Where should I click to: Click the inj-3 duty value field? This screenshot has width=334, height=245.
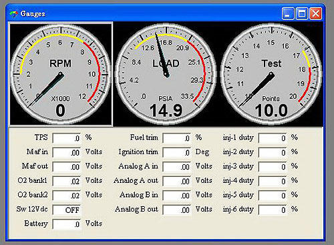click(273, 167)
